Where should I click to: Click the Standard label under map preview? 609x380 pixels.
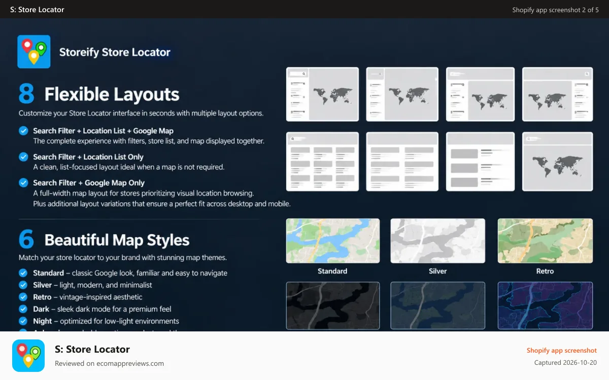(x=332, y=271)
